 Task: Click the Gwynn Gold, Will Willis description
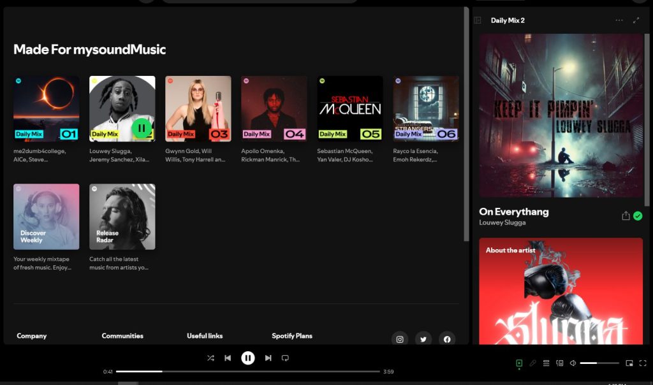pos(195,156)
